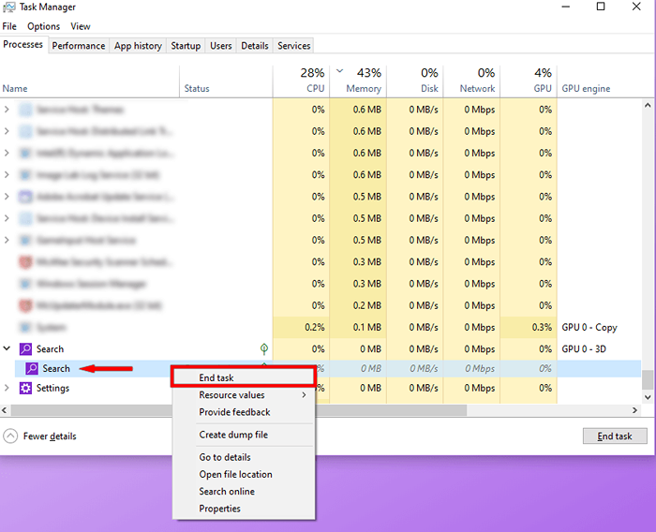Sort by the GPU column header
Image resolution: width=656 pixels, height=532 pixels.
[529, 81]
